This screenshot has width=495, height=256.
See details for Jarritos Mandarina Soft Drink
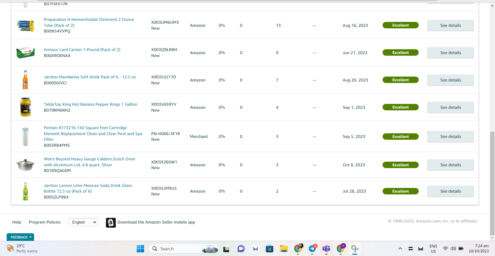point(450,80)
